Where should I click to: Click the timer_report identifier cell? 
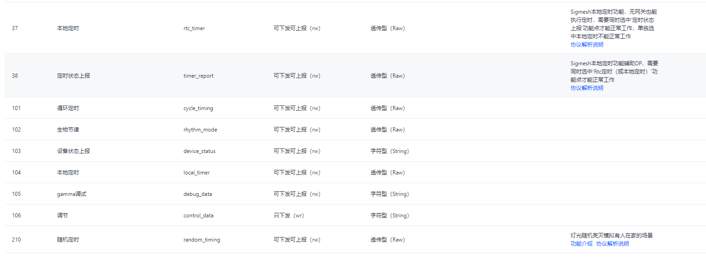pyautogui.click(x=198, y=76)
